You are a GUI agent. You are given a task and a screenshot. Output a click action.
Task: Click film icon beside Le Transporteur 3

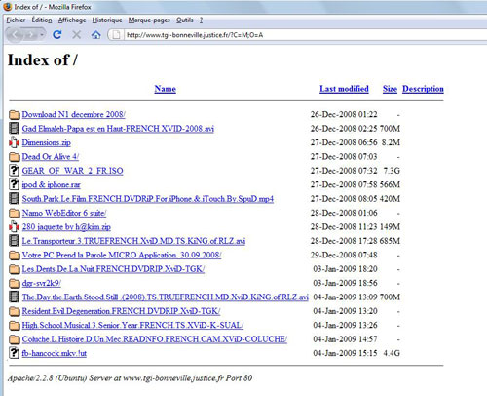14,241
